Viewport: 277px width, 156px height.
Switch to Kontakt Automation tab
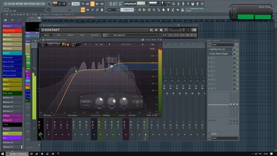95,35
